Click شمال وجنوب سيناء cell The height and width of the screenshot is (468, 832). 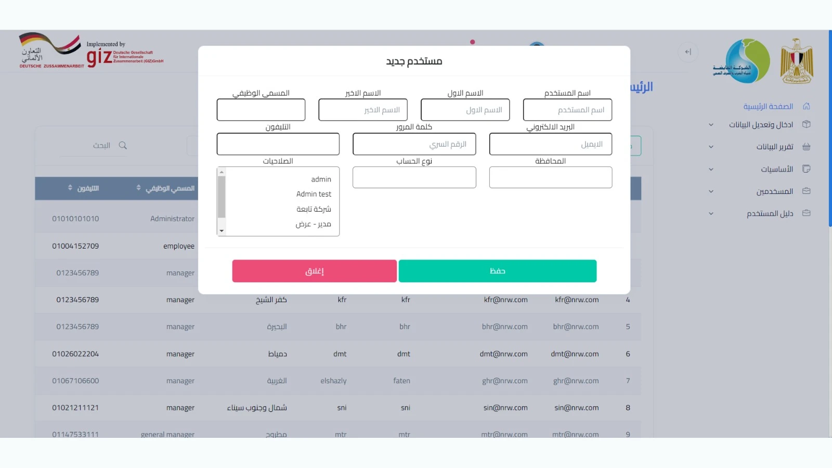pyautogui.click(x=257, y=408)
